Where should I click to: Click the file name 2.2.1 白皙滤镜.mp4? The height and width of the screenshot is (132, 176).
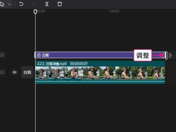(52, 64)
